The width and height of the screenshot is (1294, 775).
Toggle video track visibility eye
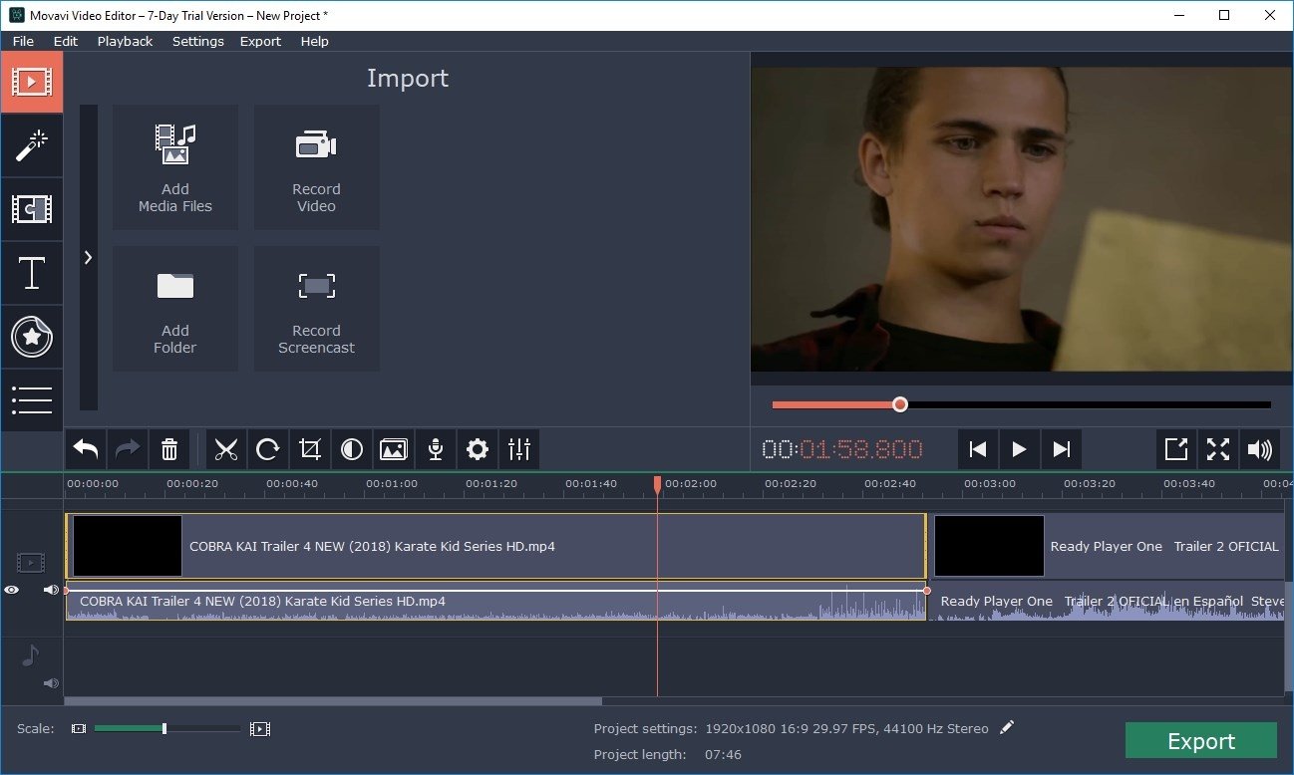[x=11, y=590]
